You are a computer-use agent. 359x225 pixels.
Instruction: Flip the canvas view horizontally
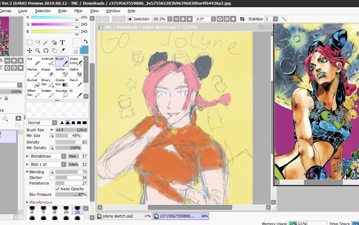click(242, 19)
